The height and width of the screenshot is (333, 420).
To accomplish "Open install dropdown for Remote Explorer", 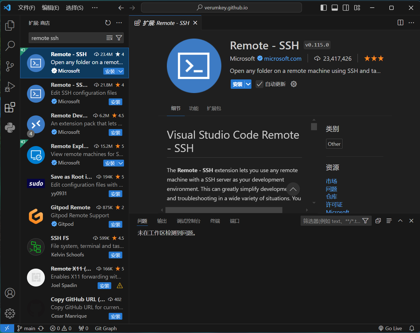I will point(121,163).
